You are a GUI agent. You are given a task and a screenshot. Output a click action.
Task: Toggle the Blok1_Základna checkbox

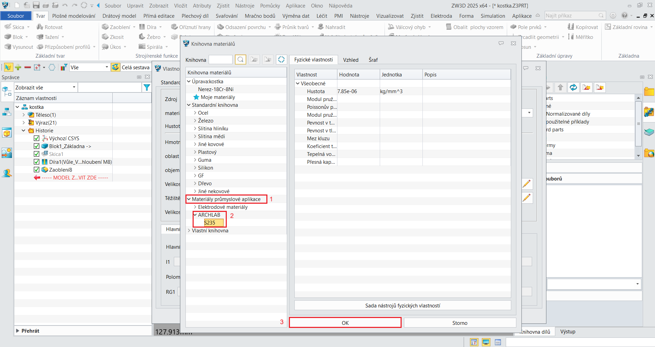pos(37,146)
